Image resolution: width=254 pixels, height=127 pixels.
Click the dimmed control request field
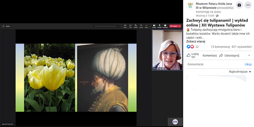click(x=106, y=26)
